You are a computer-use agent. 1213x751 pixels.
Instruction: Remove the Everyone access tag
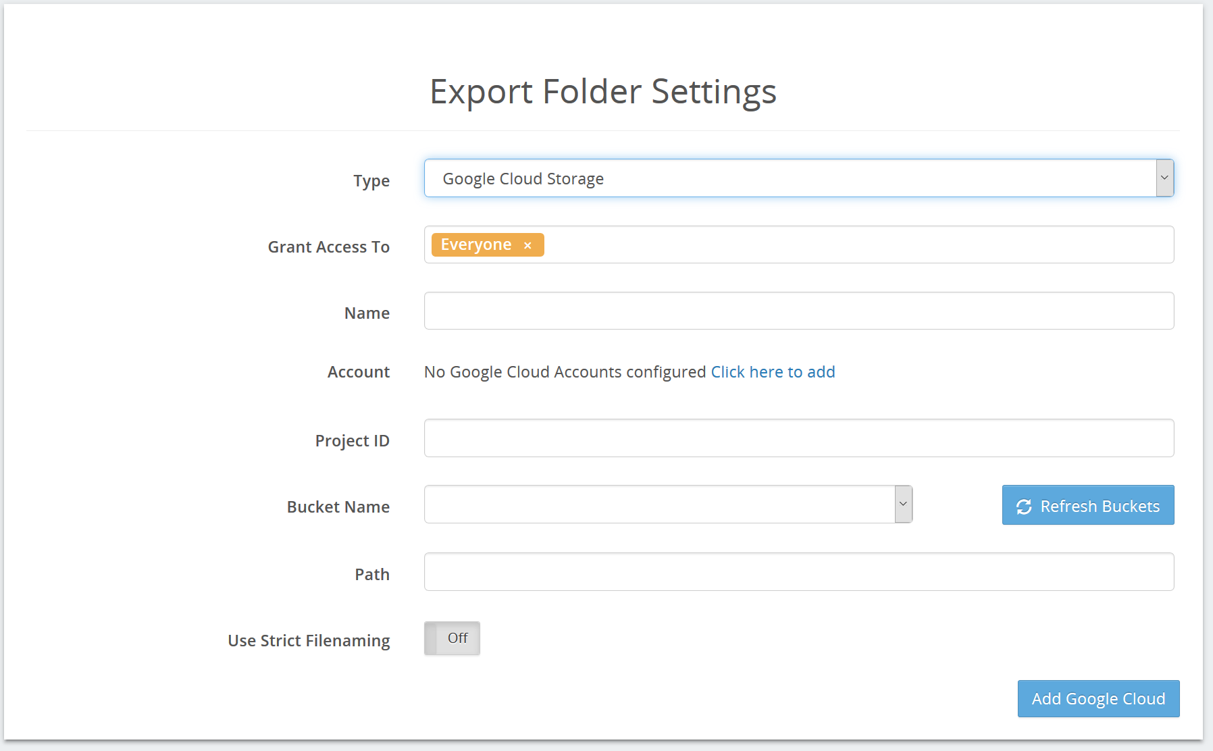(x=527, y=245)
